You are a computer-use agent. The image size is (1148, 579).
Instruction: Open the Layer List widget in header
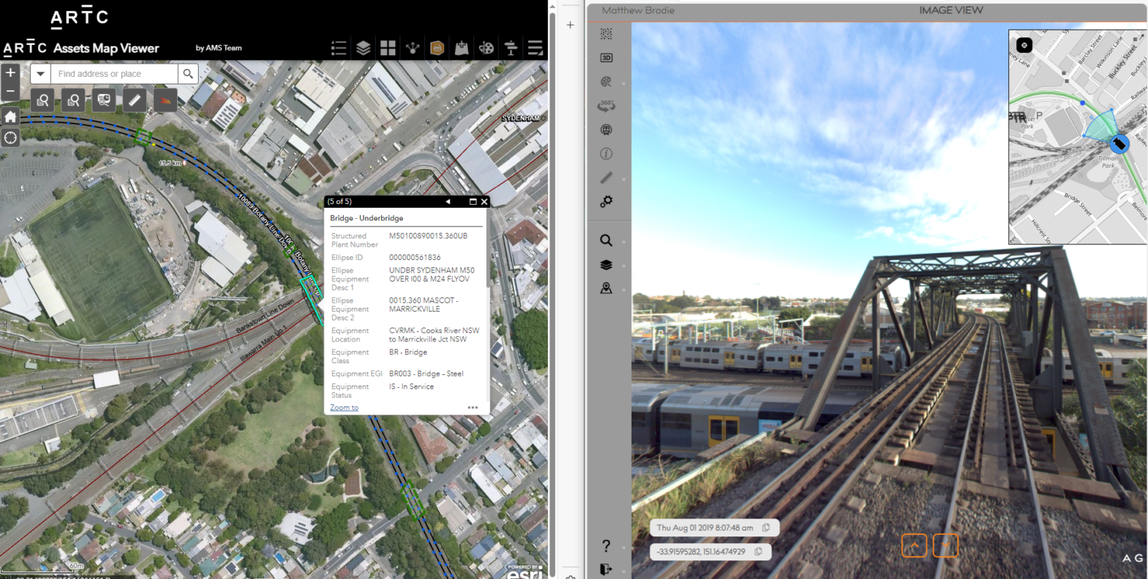pos(363,48)
